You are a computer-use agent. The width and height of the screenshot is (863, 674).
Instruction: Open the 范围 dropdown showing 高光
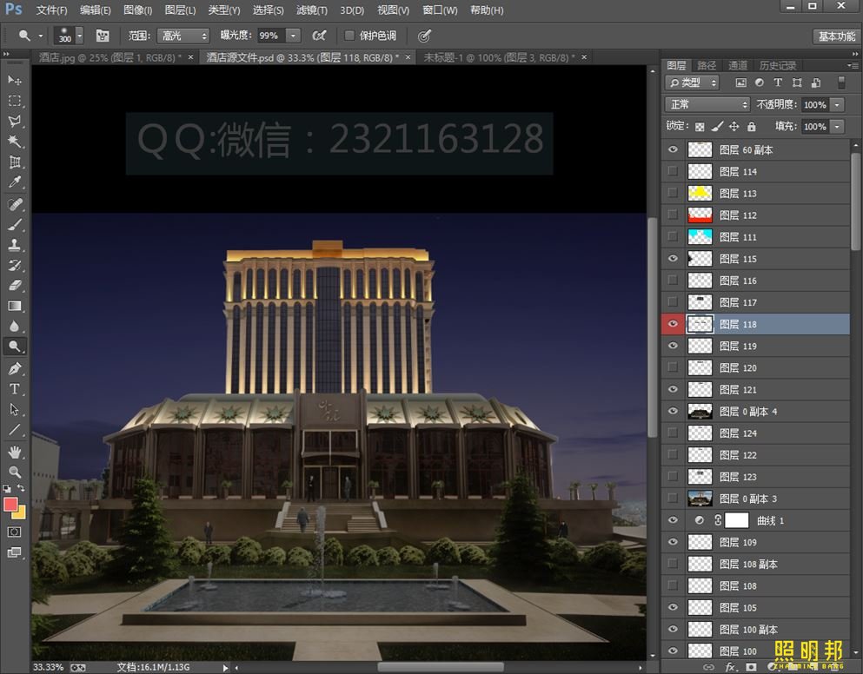tap(183, 36)
